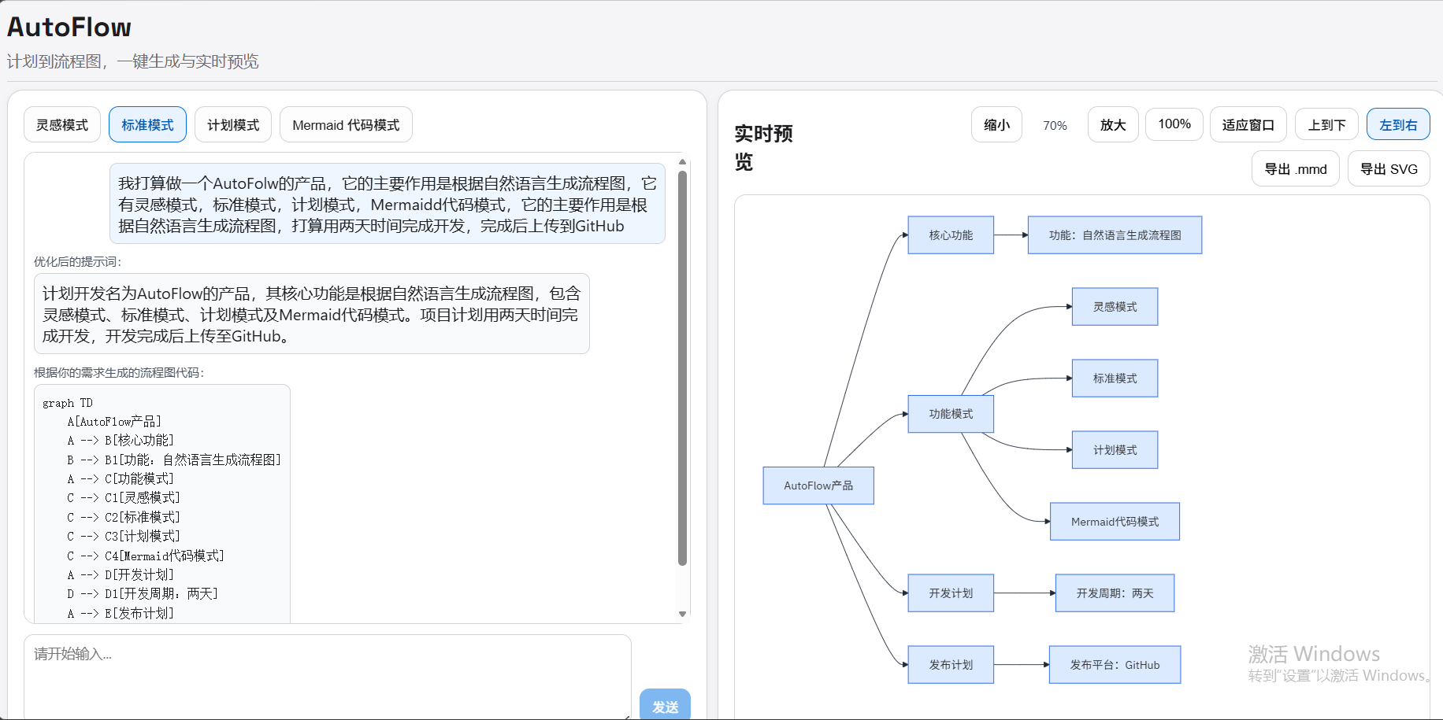Click code line 'A --> D[开发计划]'
1443x720 pixels.
121,574
